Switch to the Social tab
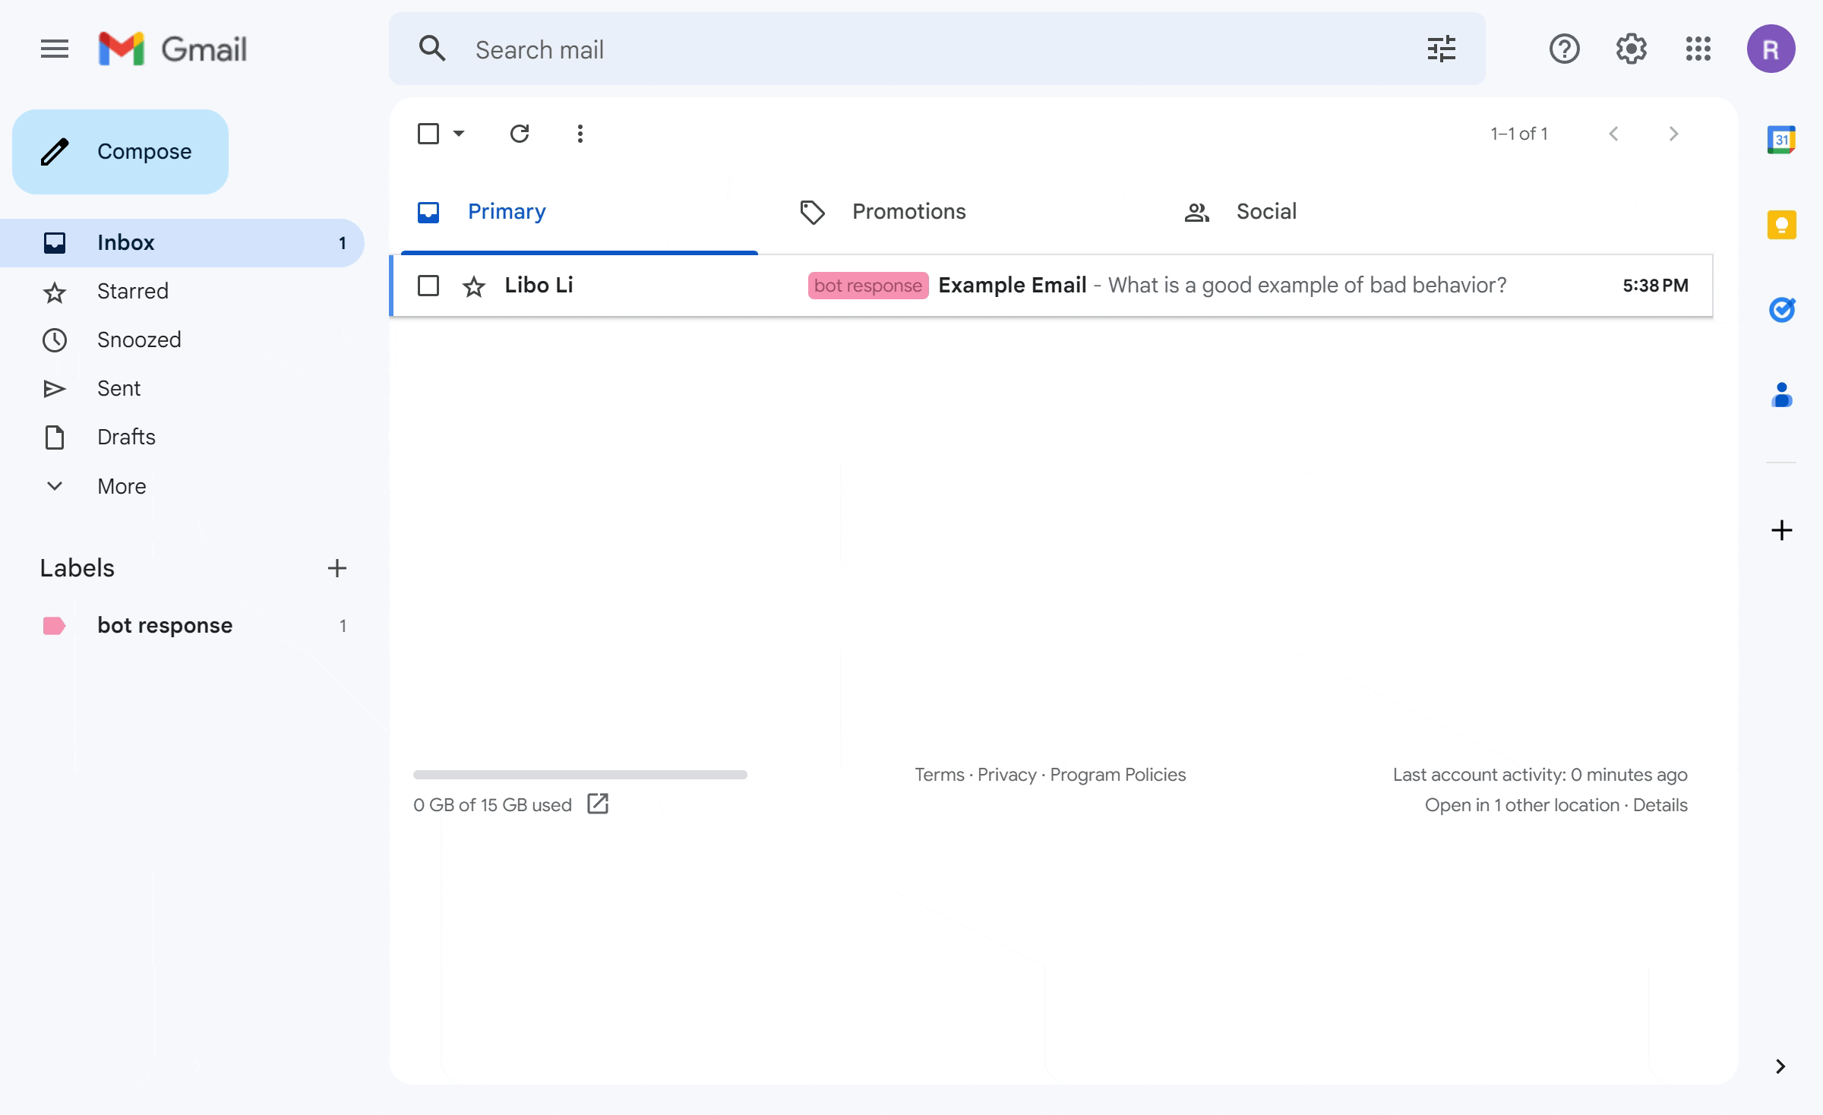Viewport: 1823px width, 1115px height. (x=1265, y=211)
